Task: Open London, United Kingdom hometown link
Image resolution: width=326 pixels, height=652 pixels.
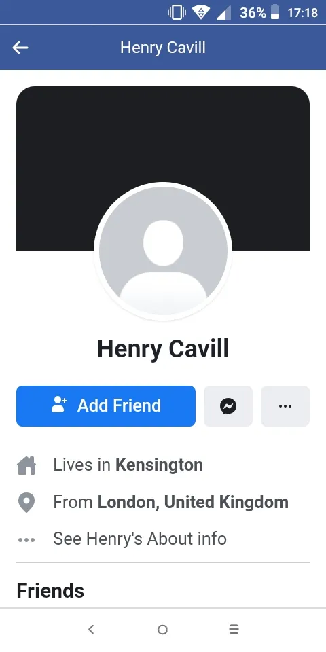Action: (193, 503)
